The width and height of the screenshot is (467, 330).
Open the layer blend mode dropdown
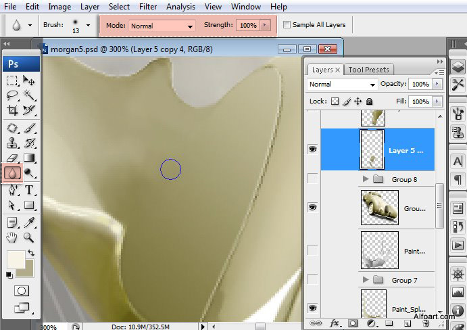point(342,85)
